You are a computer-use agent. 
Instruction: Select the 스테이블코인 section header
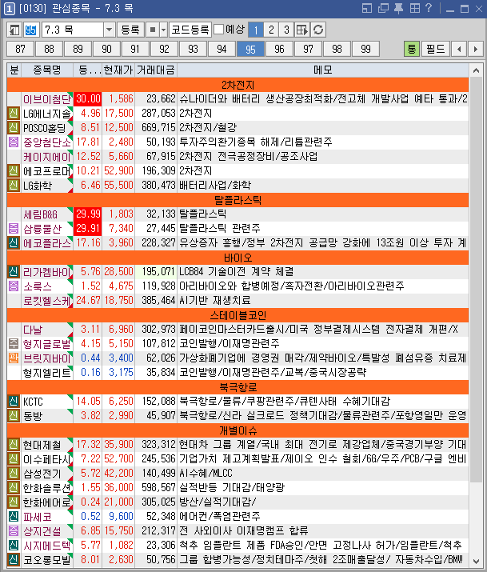(238, 315)
